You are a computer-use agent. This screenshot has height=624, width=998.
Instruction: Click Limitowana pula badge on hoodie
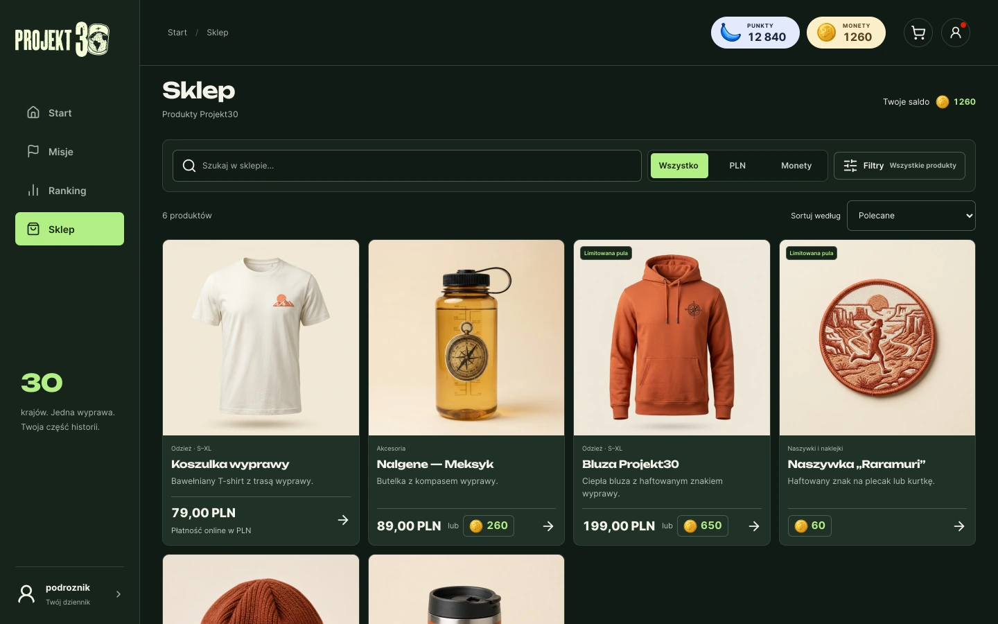point(606,253)
